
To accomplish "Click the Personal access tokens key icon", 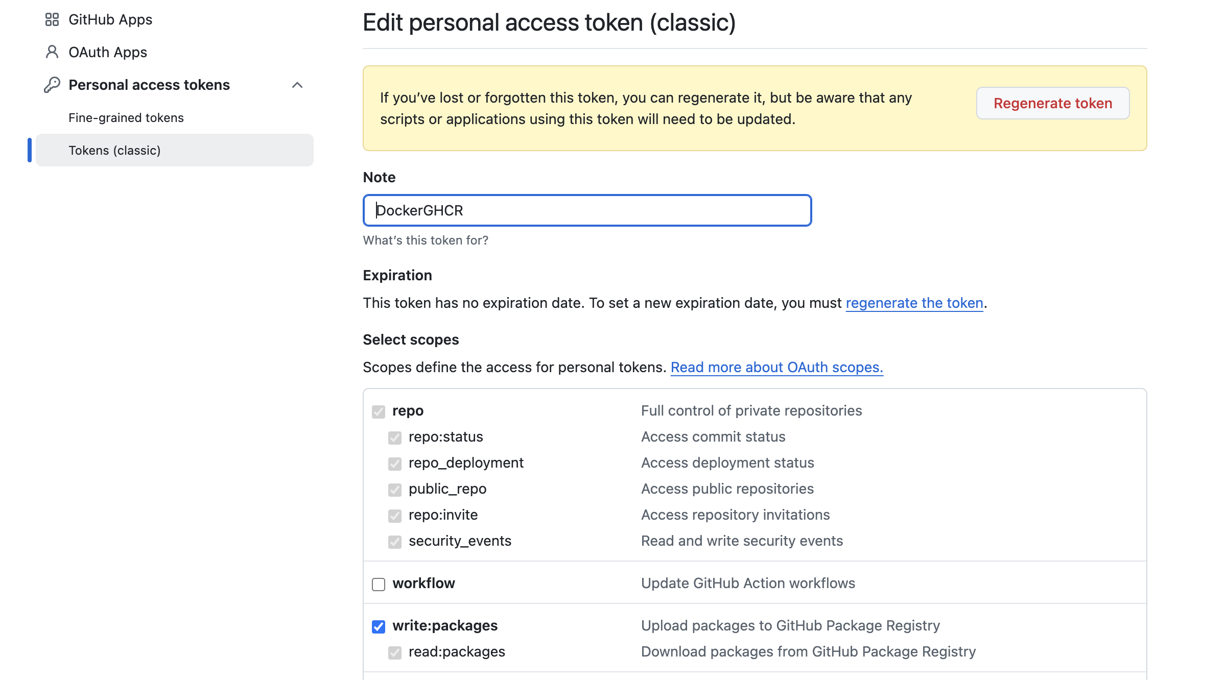I will tap(52, 85).
